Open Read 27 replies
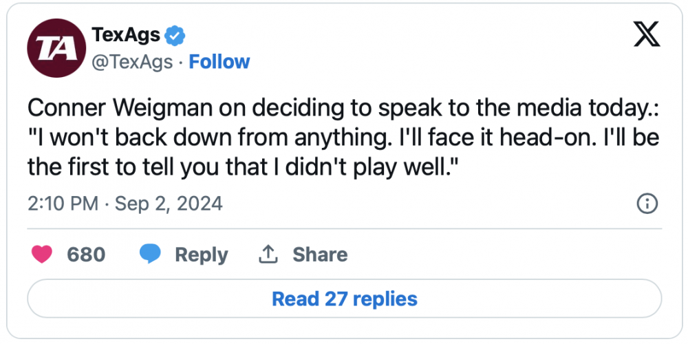Image resolution: width=688 pixels, height=344 pixels. click(x=344, y=299)
